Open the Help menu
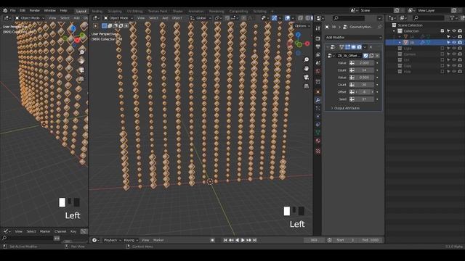Image resolution: width=465 pixels, height=261 pixels. click(x=63, y=10)
